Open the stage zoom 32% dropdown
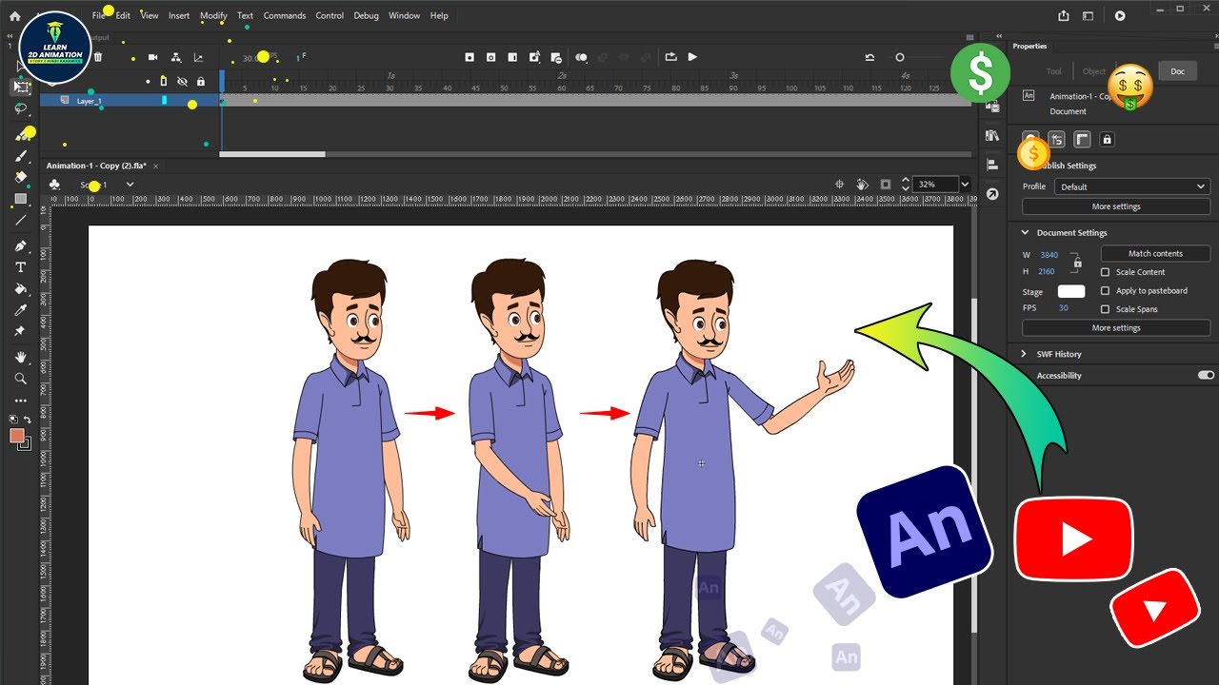Image resolution: width=1219 pixels, height=685 pixels. point(965,184)
